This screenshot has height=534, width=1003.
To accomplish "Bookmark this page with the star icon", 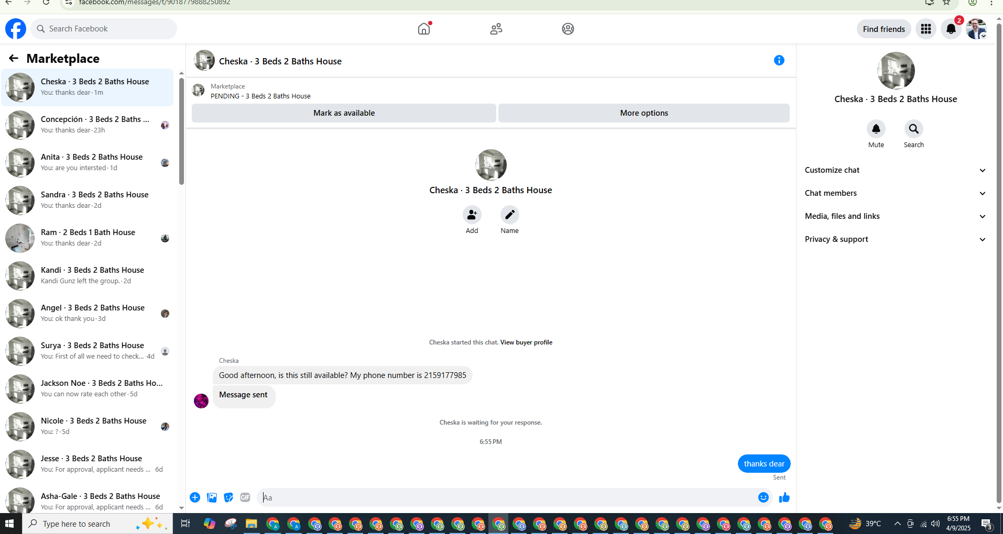I will tap(946, 3).
